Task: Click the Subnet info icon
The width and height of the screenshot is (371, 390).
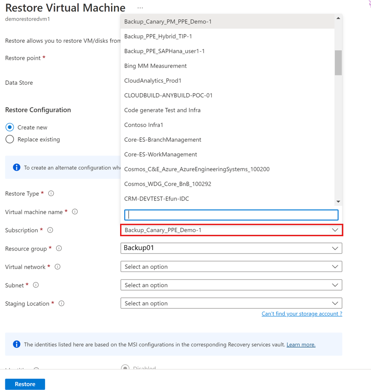Action: click(35, 285)
